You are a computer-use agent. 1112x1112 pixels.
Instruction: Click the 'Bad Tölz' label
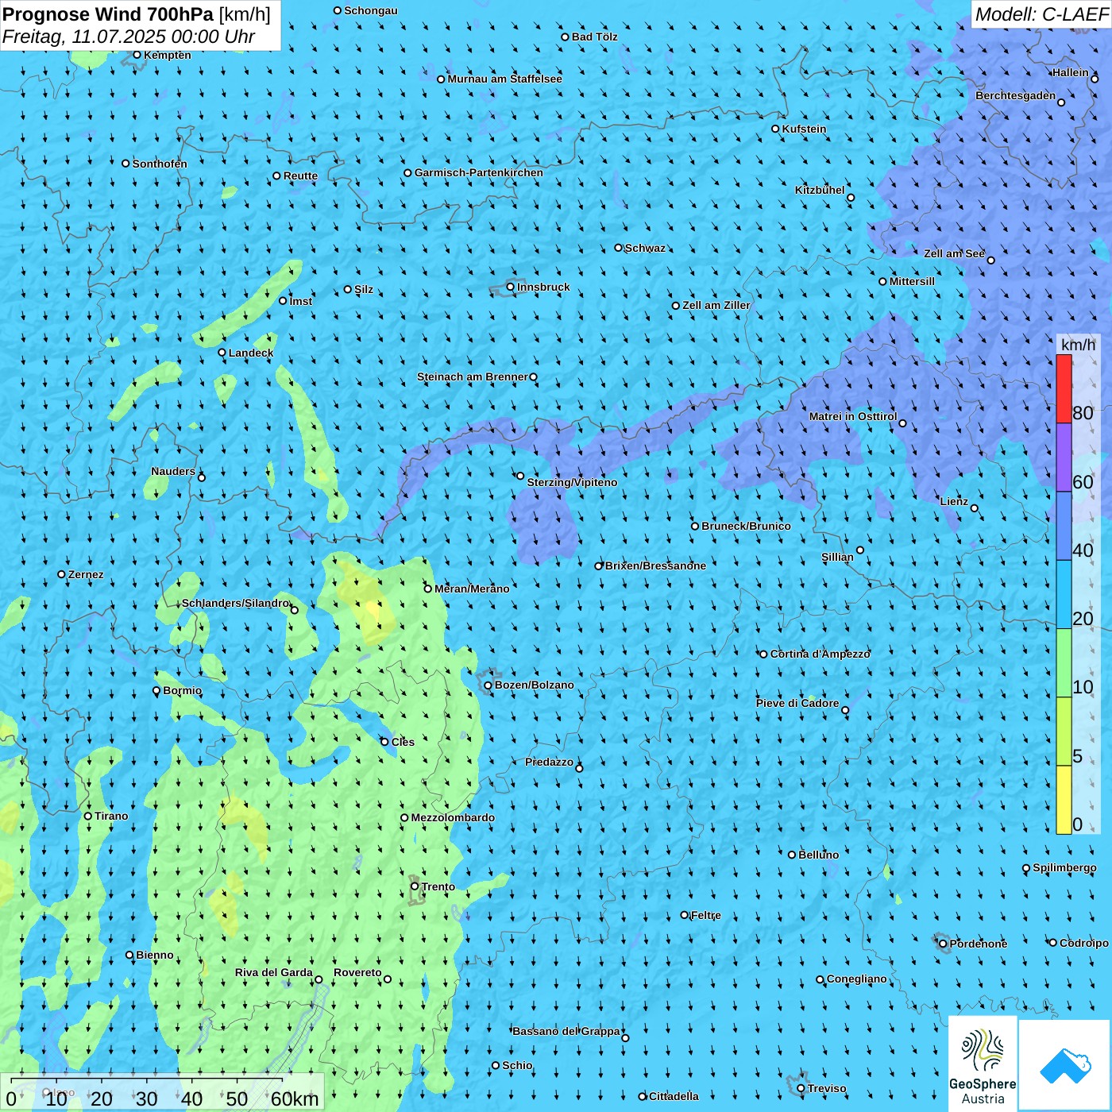pyautogui.click(x=595, y=37)
